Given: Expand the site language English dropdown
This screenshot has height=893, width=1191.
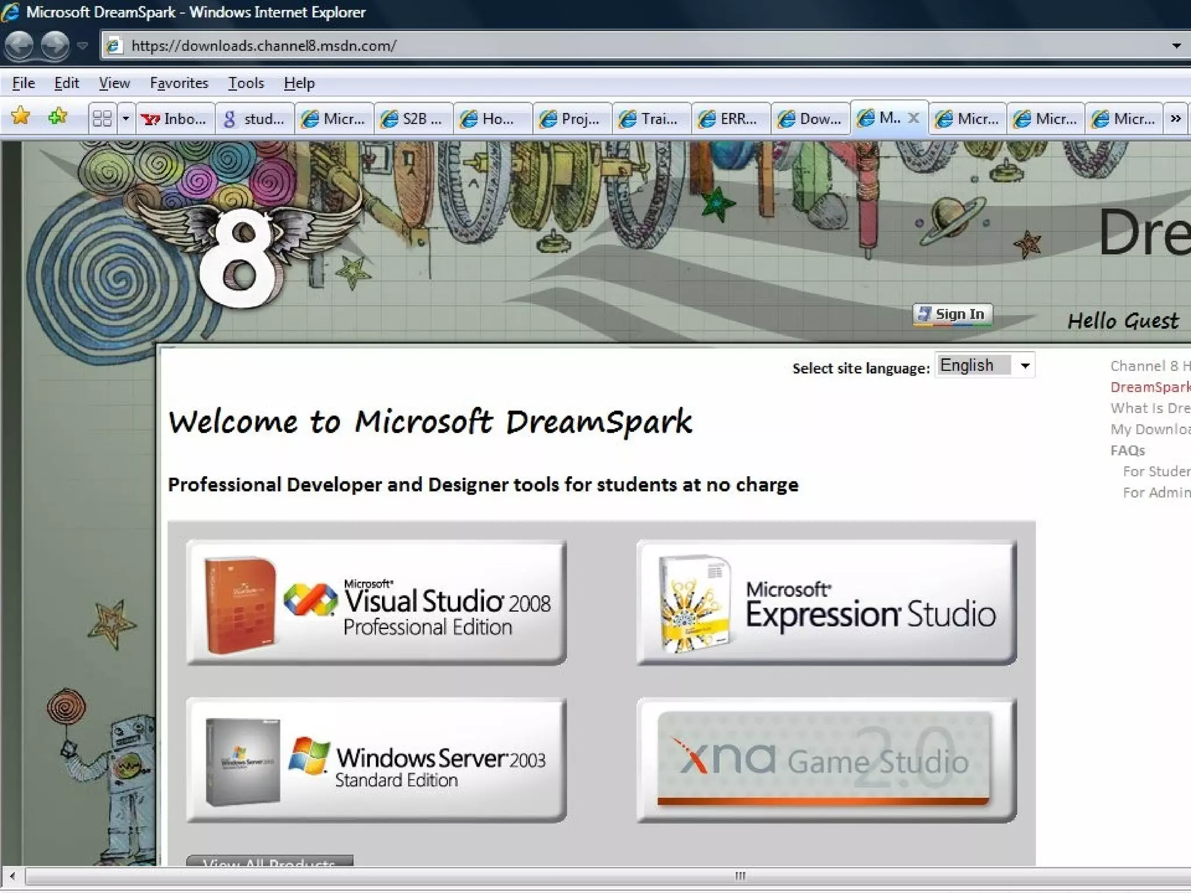Looking at the screenshot, I should click(x=1025, y=366).
